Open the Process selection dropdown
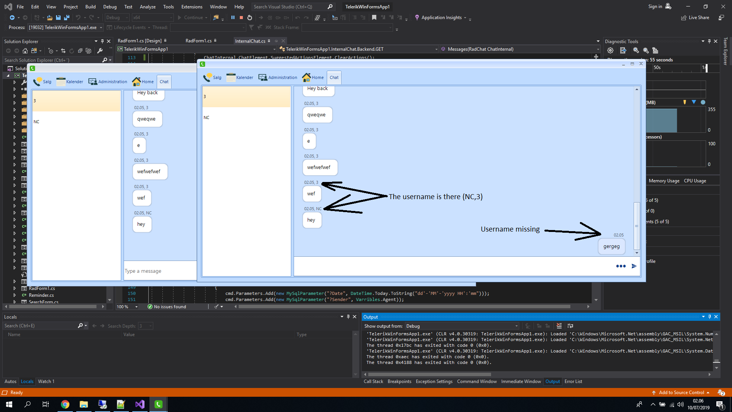 tap(101, 27)
